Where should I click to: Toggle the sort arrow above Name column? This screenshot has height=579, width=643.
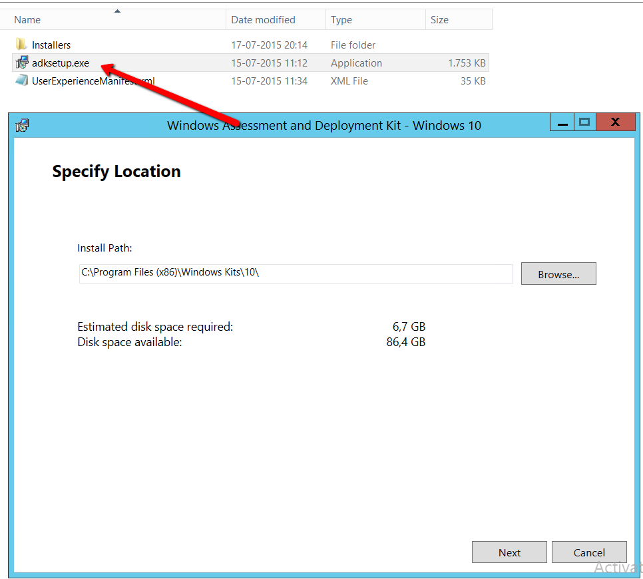[x=118, y=11]
